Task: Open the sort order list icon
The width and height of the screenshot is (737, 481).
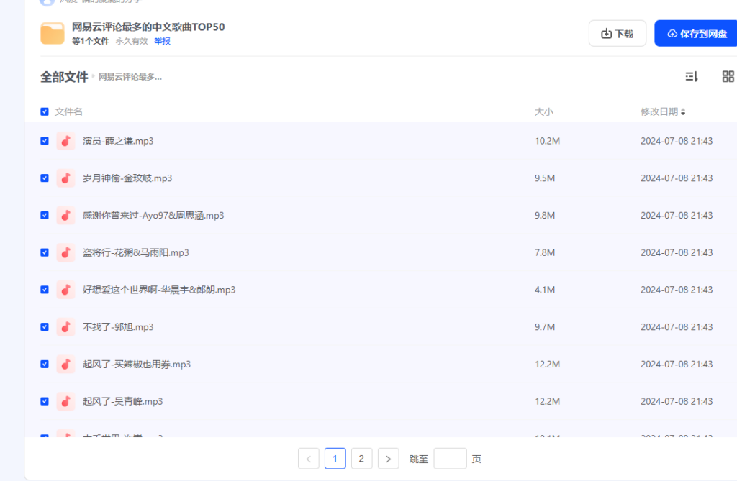Action: click(x=692, y=76)
